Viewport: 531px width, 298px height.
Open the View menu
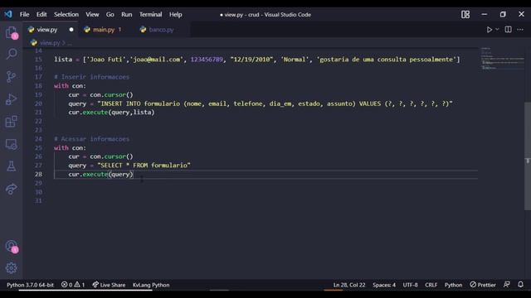pos(92,15)
